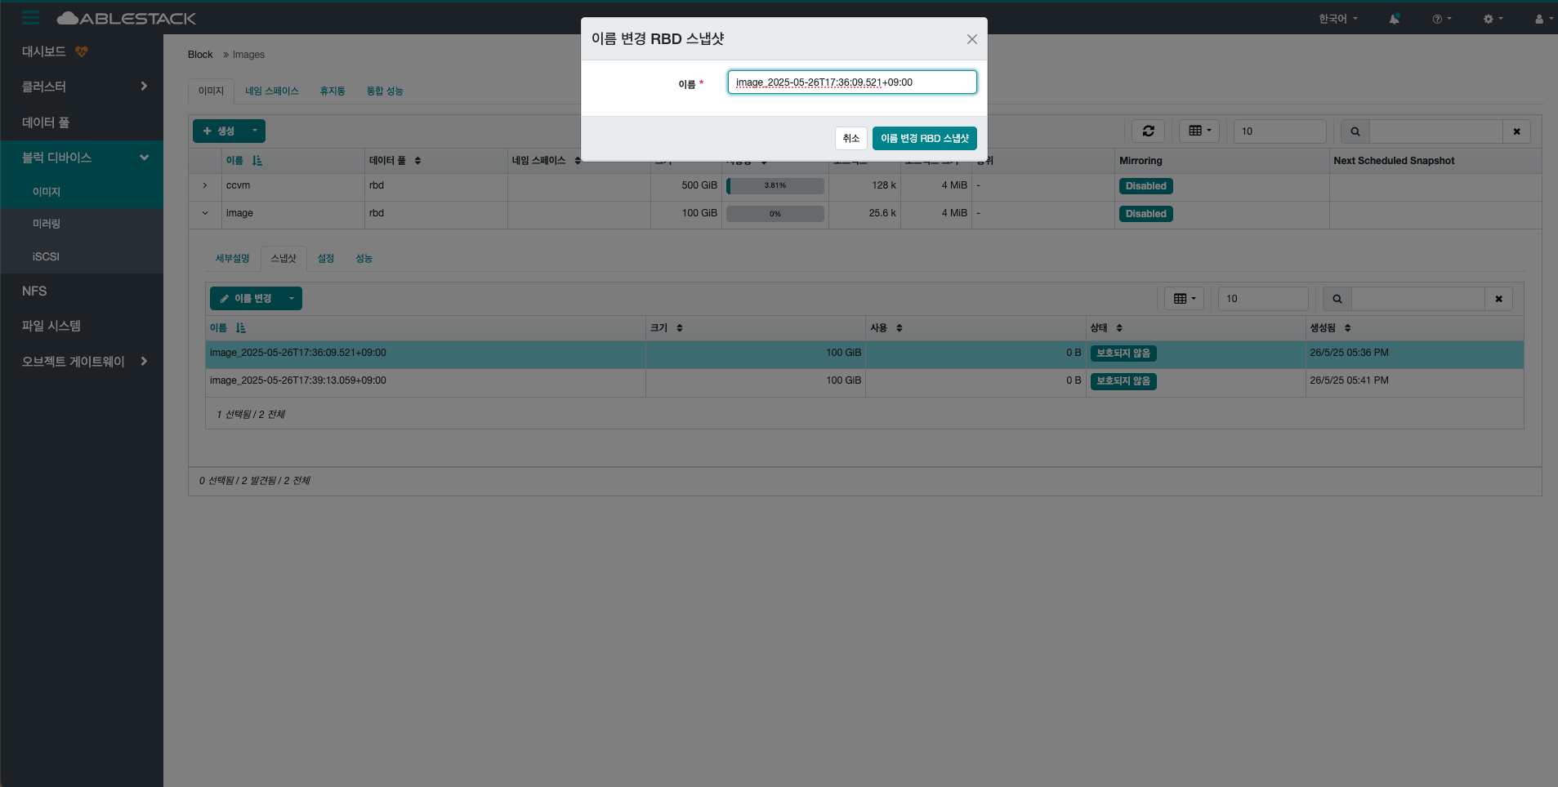This screenshot has width=1558, height=787.
Task: Click the snapshots table search box
Action: coord(1418,299)
